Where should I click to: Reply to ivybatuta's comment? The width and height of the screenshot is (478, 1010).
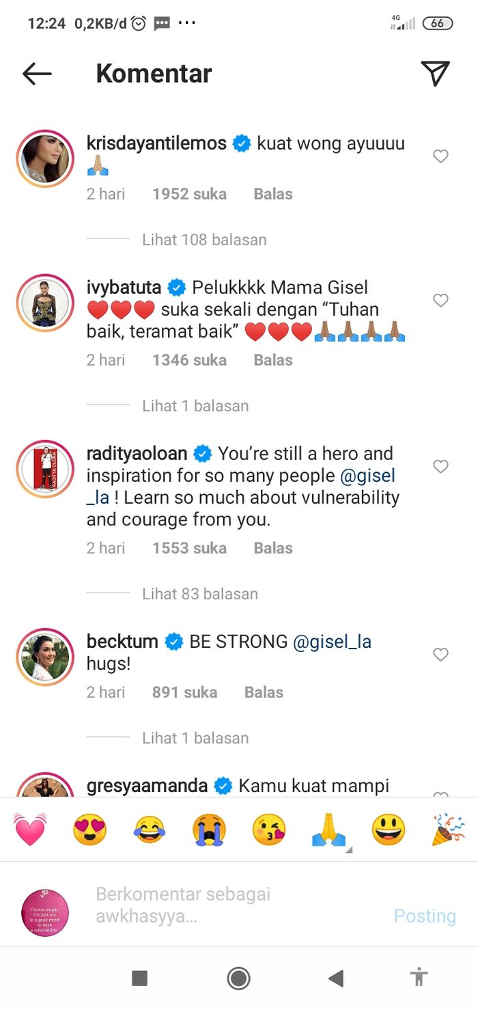click(x=273, y=360)
